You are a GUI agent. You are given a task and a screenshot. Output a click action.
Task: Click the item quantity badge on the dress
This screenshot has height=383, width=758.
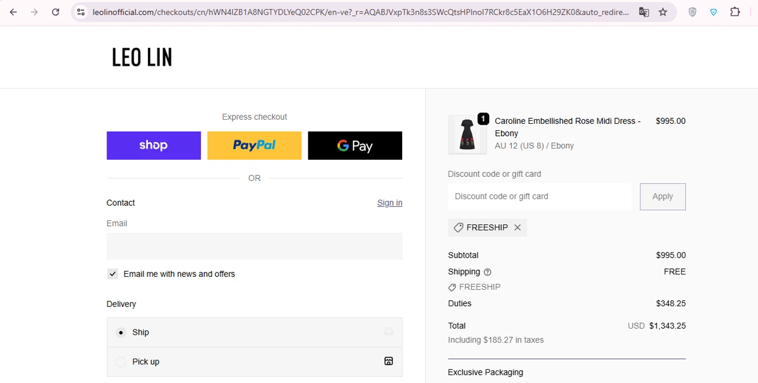[483, 119]
